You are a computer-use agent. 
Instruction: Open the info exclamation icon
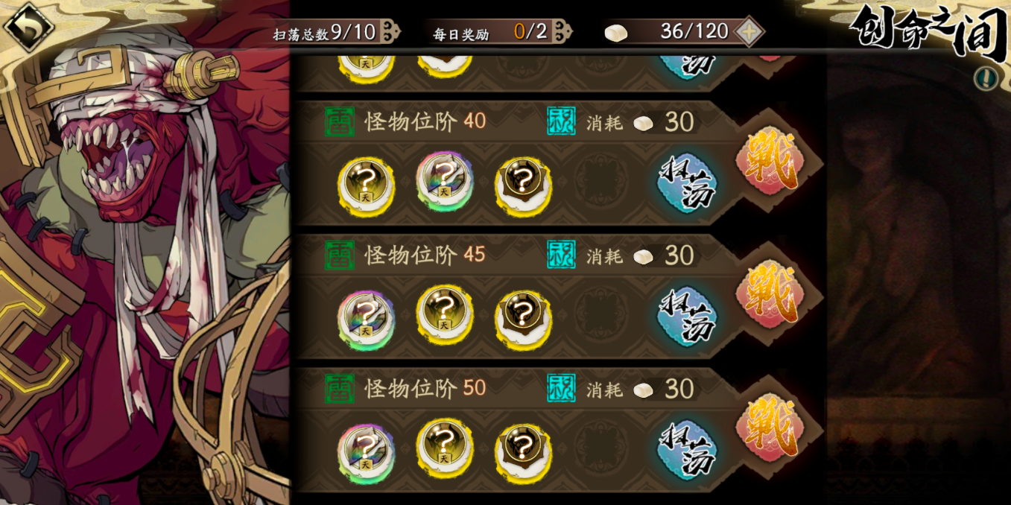click(986, 79)
